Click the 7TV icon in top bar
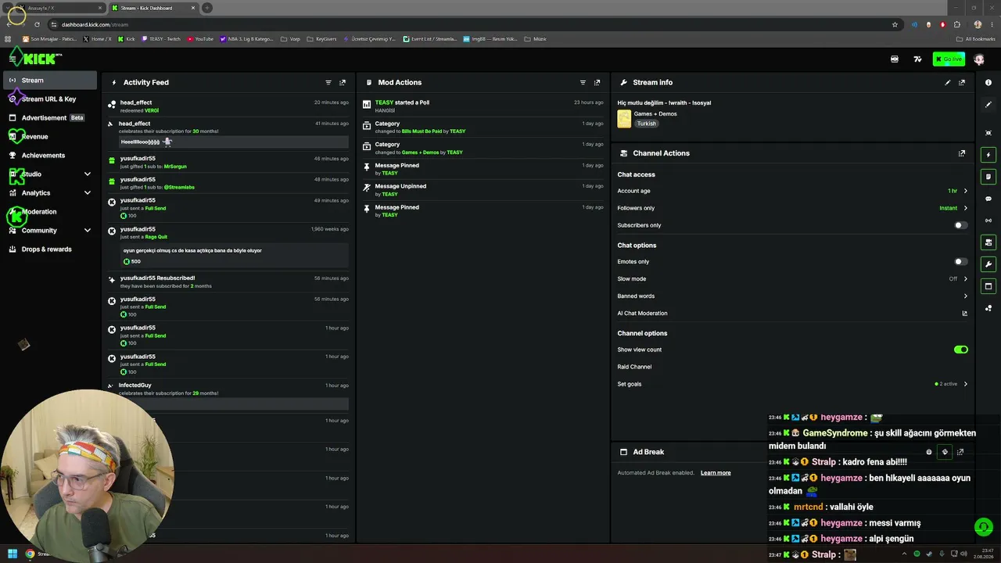The height and width of the screenshot is (563, 1001). pyautogui.click(x=917, y=59)
